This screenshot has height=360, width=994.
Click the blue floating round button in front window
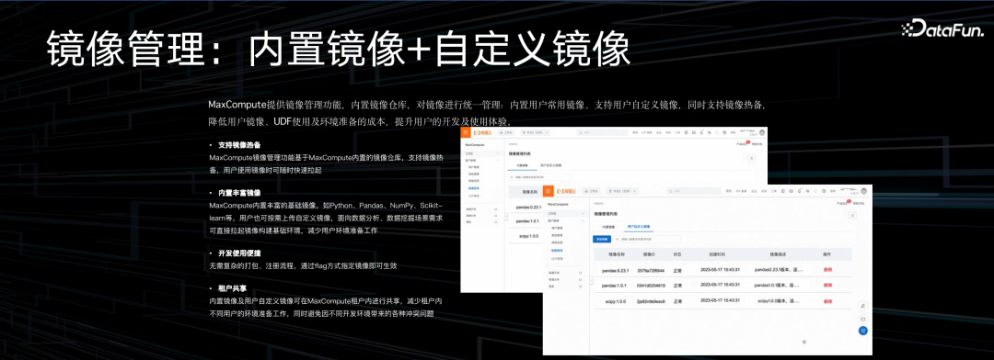click(x=862, y=331)
